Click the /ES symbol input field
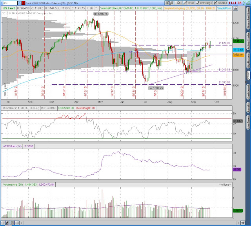 coord(10,3)
